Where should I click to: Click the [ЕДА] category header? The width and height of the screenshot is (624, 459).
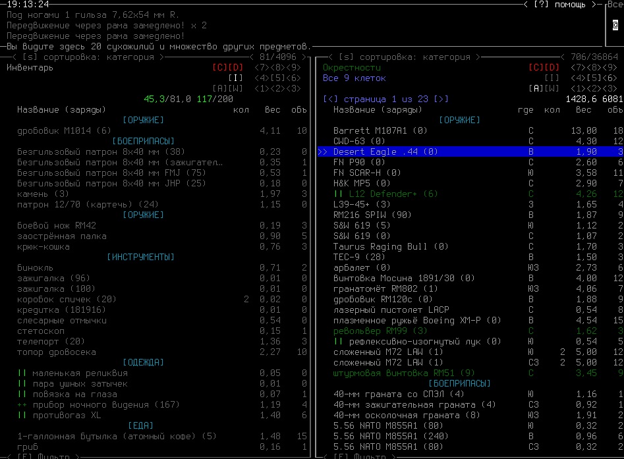pos(140,426)
